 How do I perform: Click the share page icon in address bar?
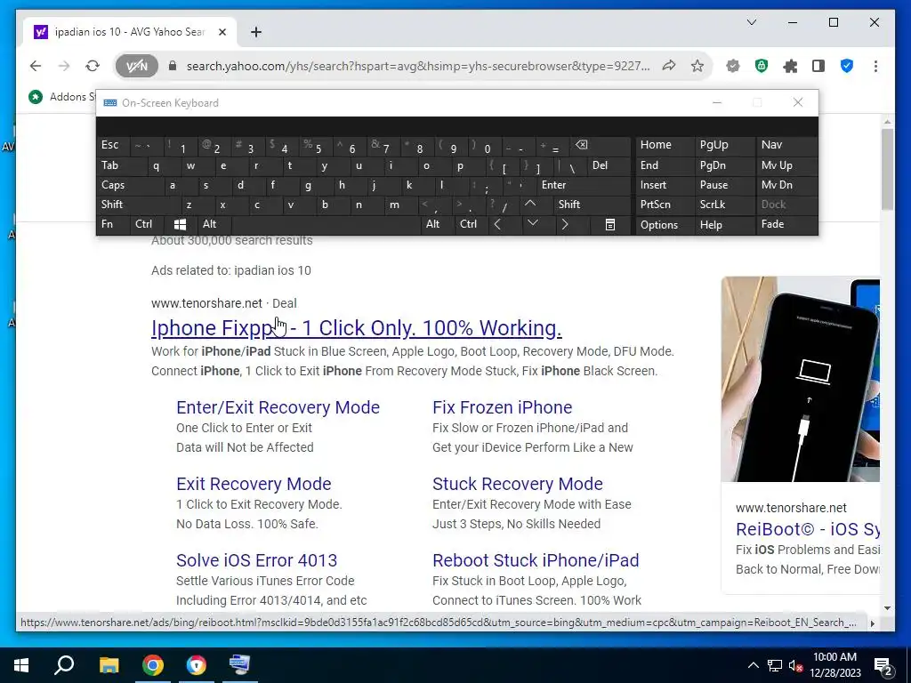pyautogui.click(x=669, y=66)
